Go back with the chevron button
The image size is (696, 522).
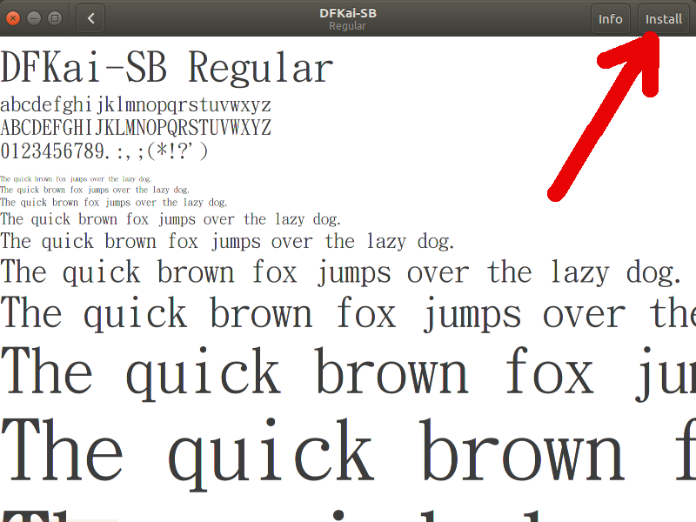pyautogui.click(x=90, y=18)
